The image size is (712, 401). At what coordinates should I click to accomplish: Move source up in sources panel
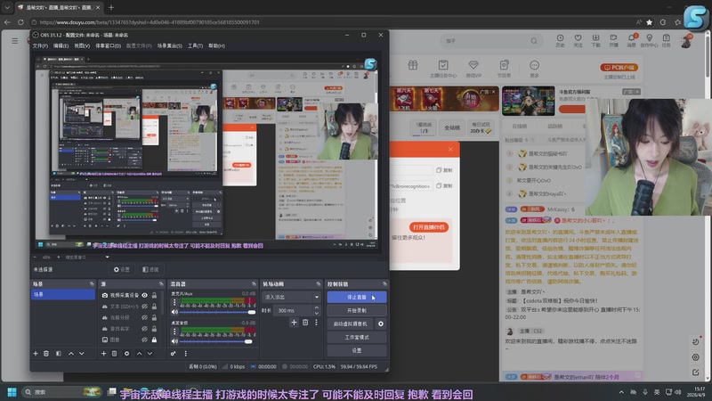click(x=139, y=353)
